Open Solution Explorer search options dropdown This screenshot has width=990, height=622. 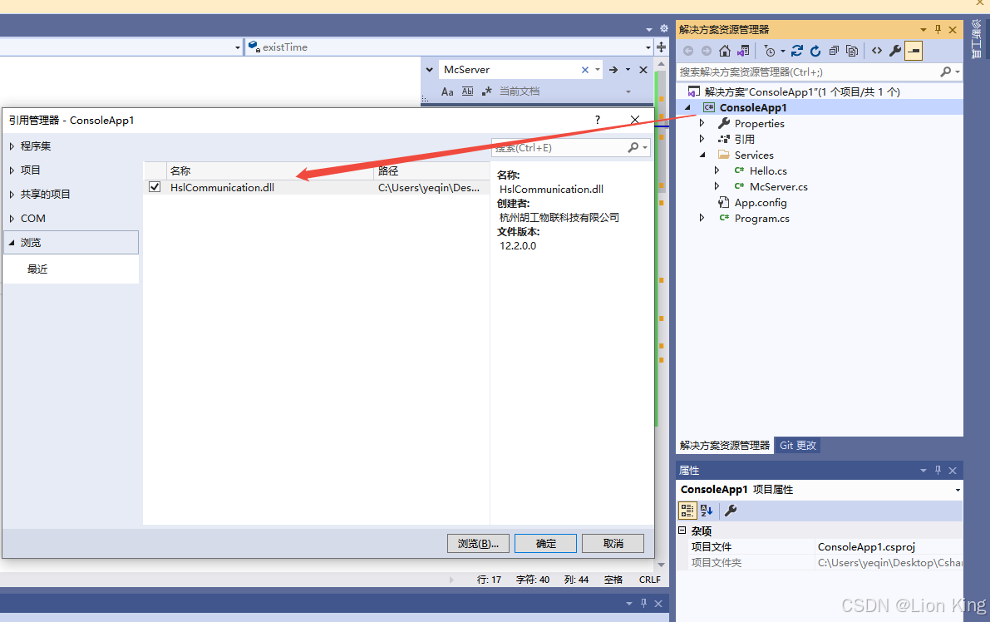[958, 72]
